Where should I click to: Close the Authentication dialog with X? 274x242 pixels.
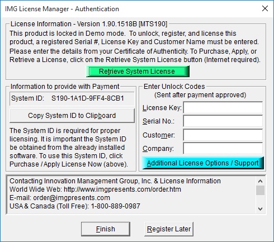(x=265, y=8)
